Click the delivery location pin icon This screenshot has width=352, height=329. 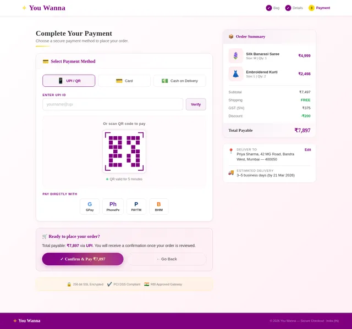231,151
